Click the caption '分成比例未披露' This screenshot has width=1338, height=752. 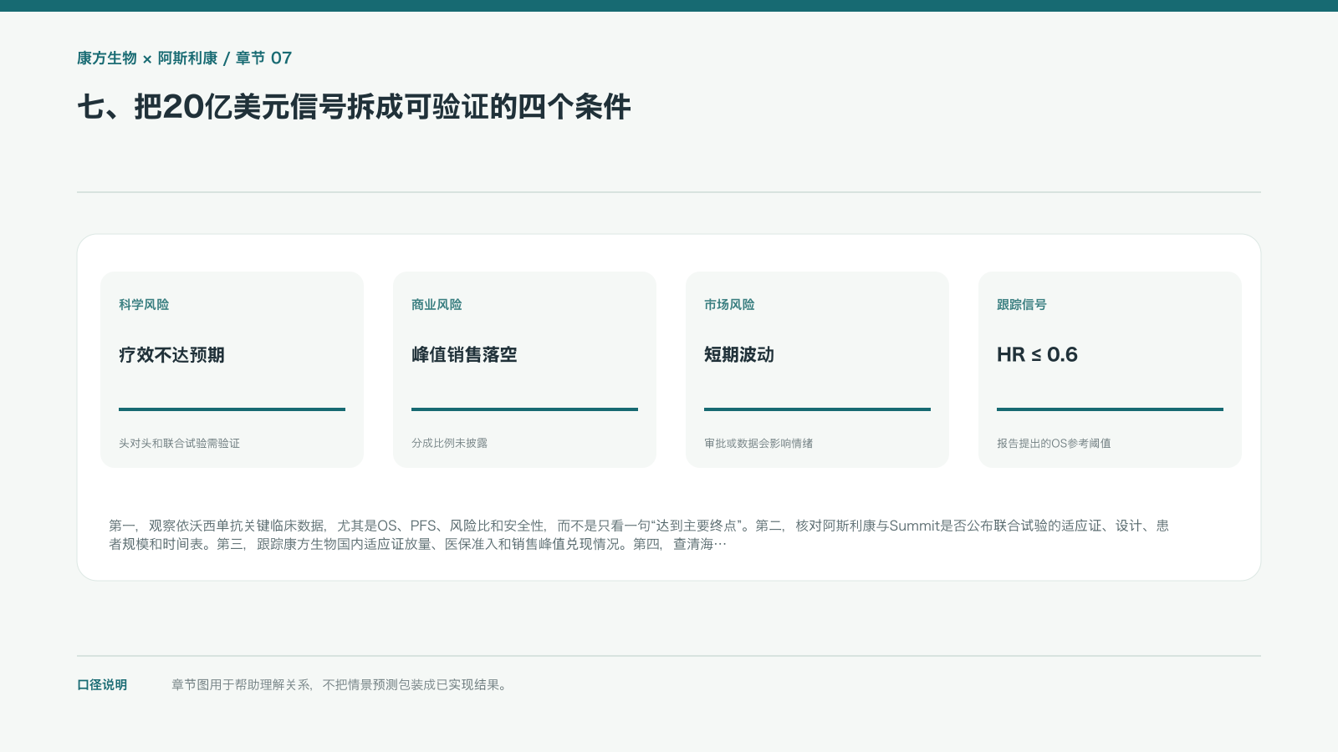click(x=449, y=444)
